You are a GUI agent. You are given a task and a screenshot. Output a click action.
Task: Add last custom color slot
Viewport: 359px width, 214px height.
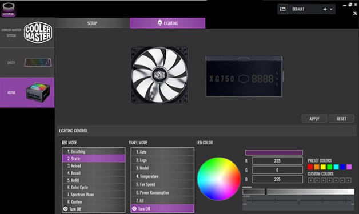click(349, 180)
